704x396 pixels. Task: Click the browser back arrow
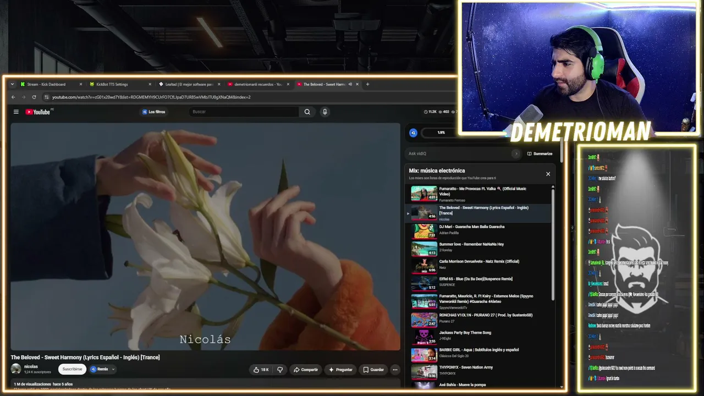(x=13, y=97)
